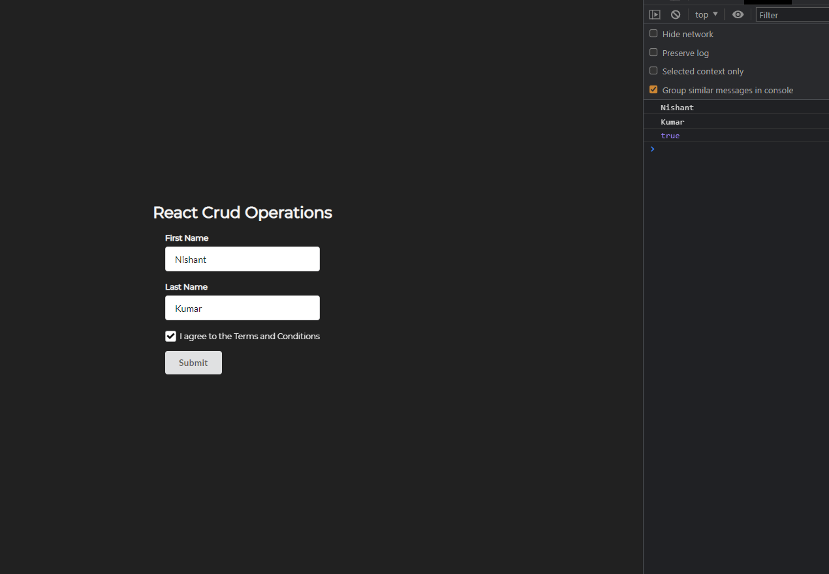Click the Submit button
The width and height of the screenshot is (829, 574).
[193, 363]
